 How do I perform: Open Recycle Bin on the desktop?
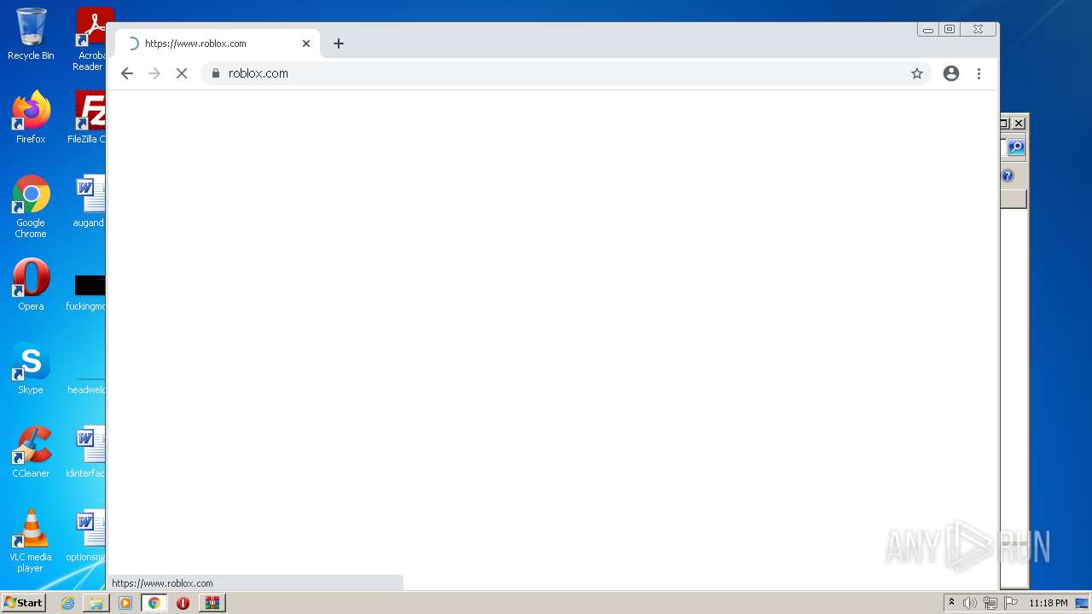(31, 34)
